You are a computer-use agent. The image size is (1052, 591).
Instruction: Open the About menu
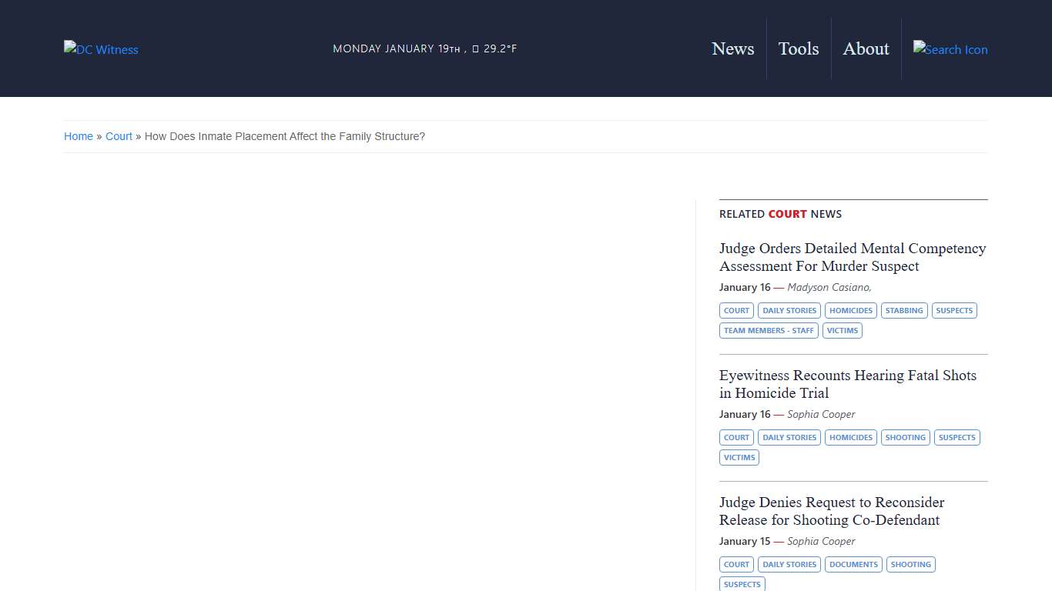[x=866, y=48]
